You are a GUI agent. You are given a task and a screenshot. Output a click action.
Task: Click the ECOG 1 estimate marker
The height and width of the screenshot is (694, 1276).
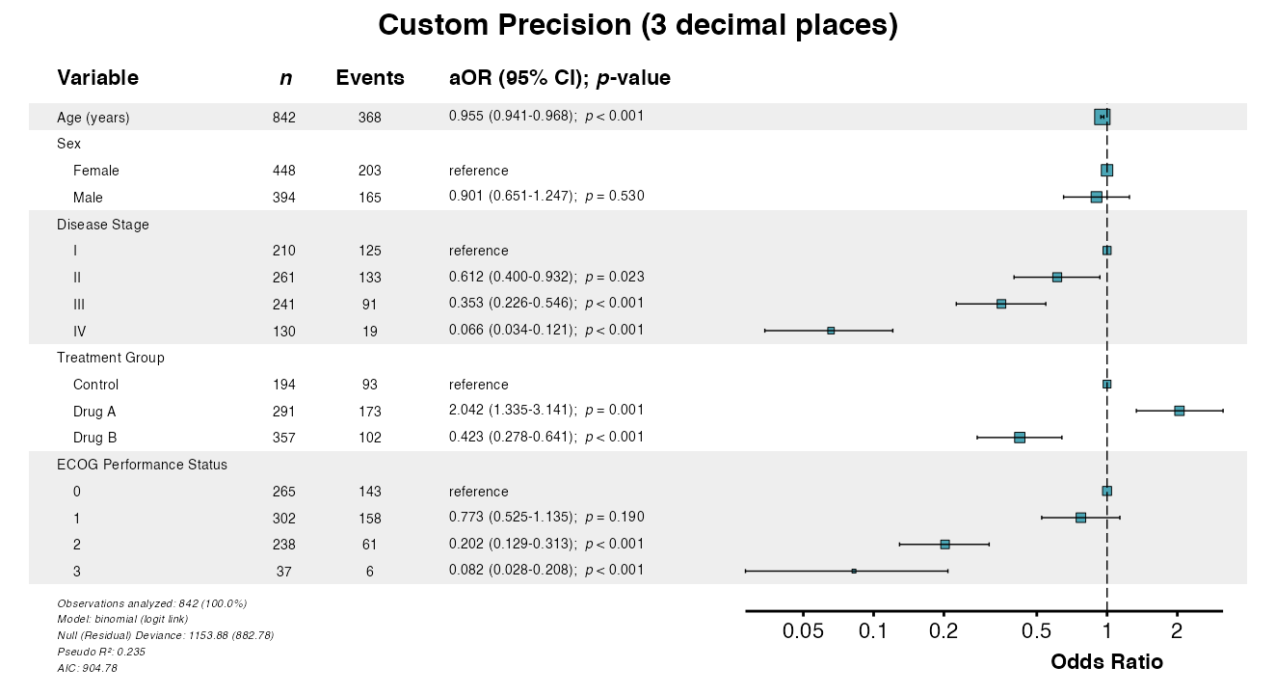tap(1080, 518)
